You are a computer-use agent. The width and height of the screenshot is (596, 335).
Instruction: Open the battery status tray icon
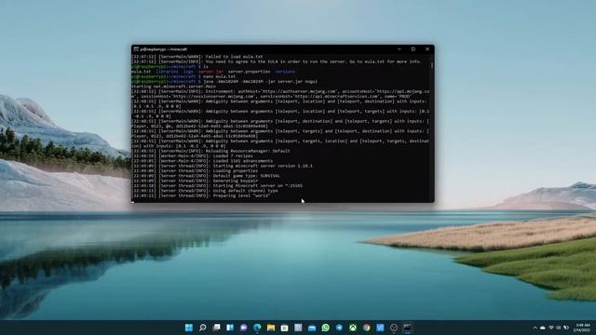pyautogui.click(x=566, y=328)
